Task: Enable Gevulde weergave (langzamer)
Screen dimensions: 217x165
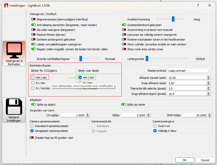Action: point(33,30)
